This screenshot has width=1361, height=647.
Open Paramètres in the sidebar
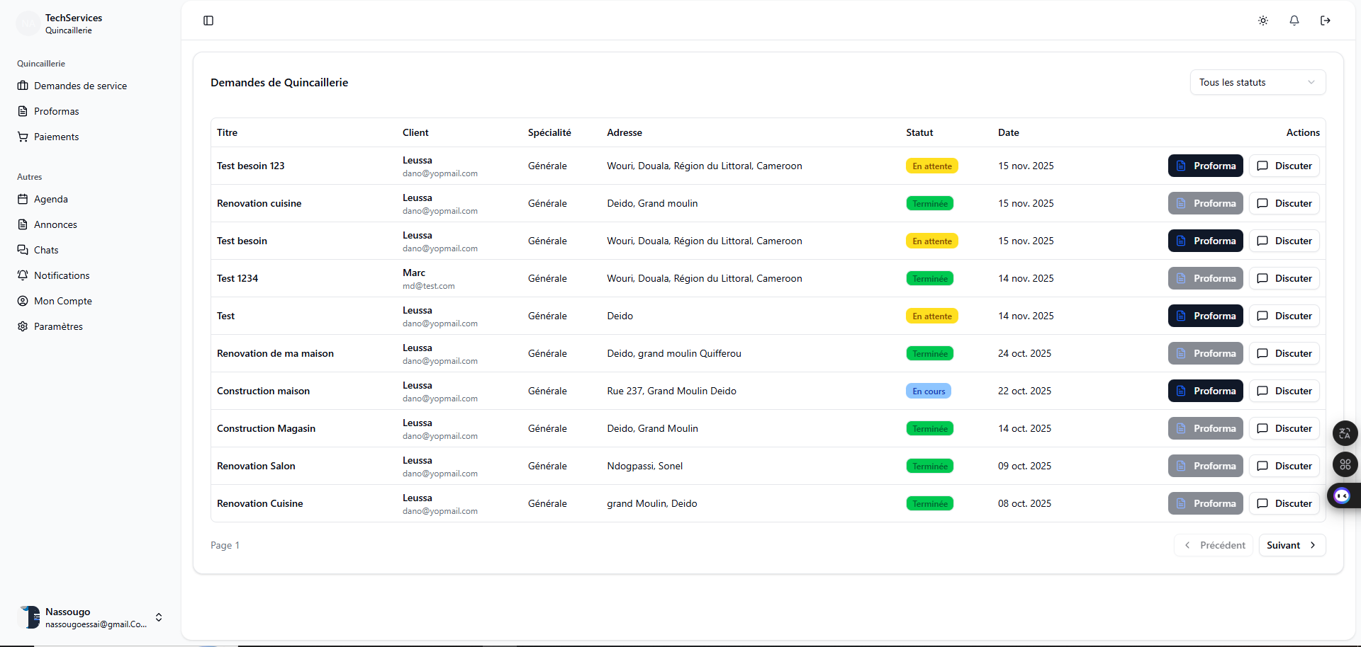pos(58,326)
